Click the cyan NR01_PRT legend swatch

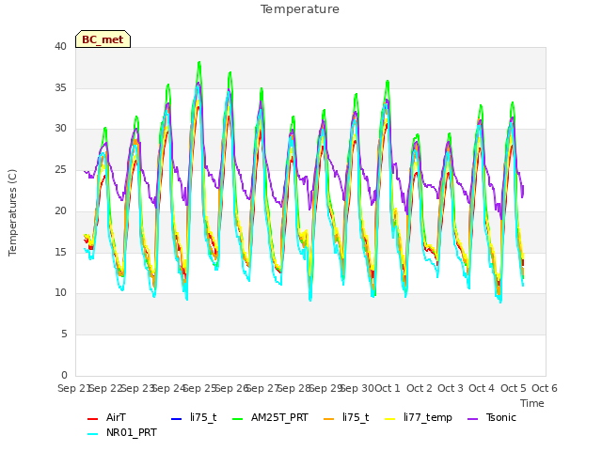pos(92,434)
